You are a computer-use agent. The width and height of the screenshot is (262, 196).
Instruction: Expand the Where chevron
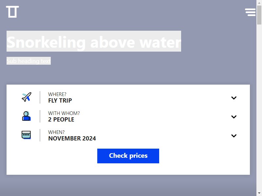234,98
